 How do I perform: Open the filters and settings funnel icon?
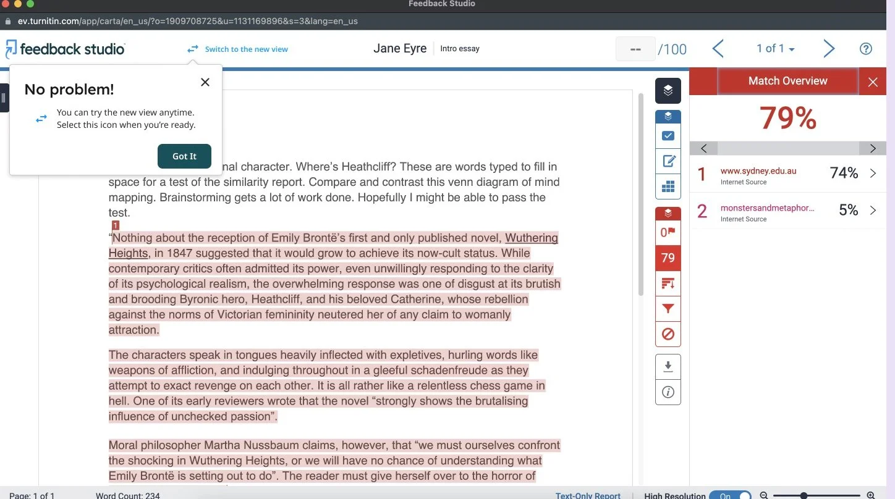pyautogui.click(x=668, y=309)
